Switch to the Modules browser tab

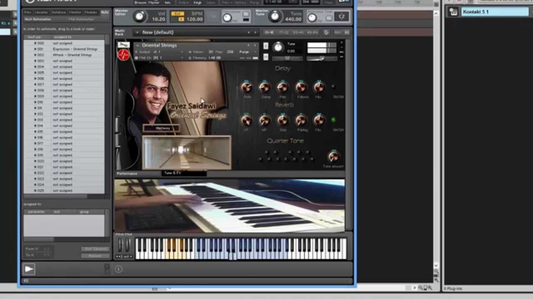tap(91, 12)
